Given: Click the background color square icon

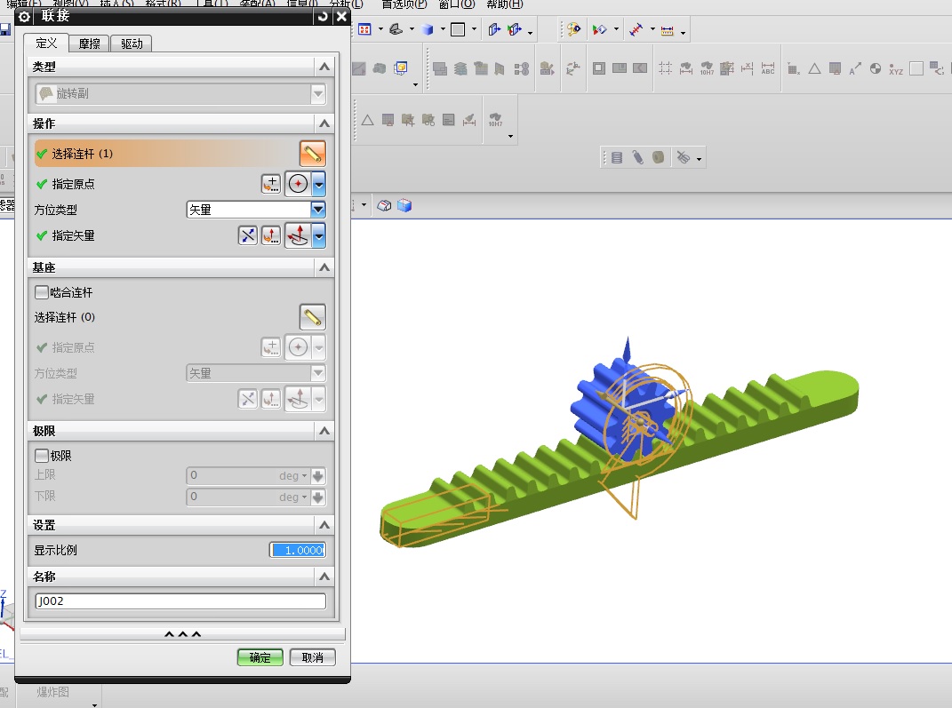Looking at the screenshot, I should point(459,29).
